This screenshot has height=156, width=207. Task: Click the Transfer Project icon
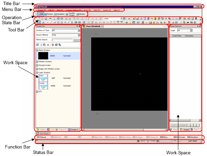(70, 14)
